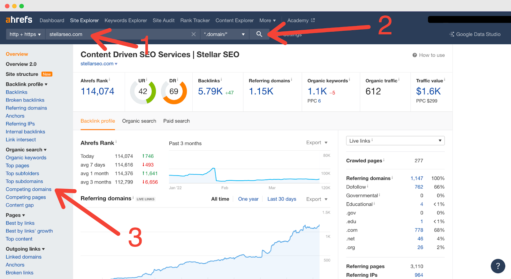Open Top pages report
The image size is (511, 279).
pos(17,166)
